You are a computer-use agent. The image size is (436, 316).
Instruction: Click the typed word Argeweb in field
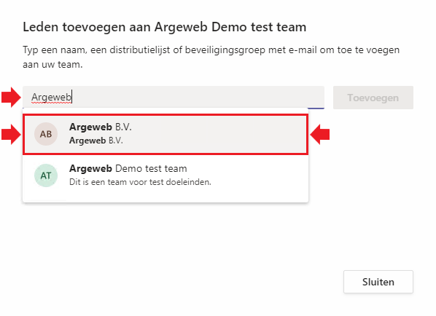[52, 98]
